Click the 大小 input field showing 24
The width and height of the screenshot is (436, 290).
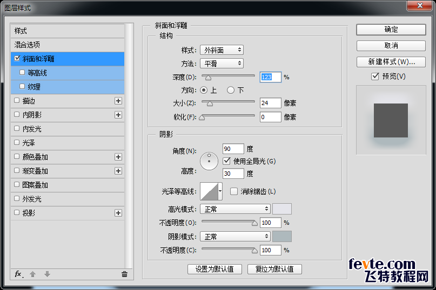point(271,103)
